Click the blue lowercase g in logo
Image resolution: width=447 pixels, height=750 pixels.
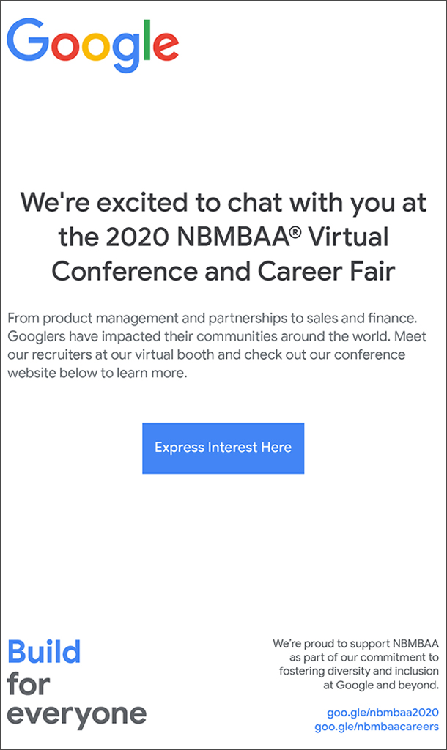coord(126,52)
